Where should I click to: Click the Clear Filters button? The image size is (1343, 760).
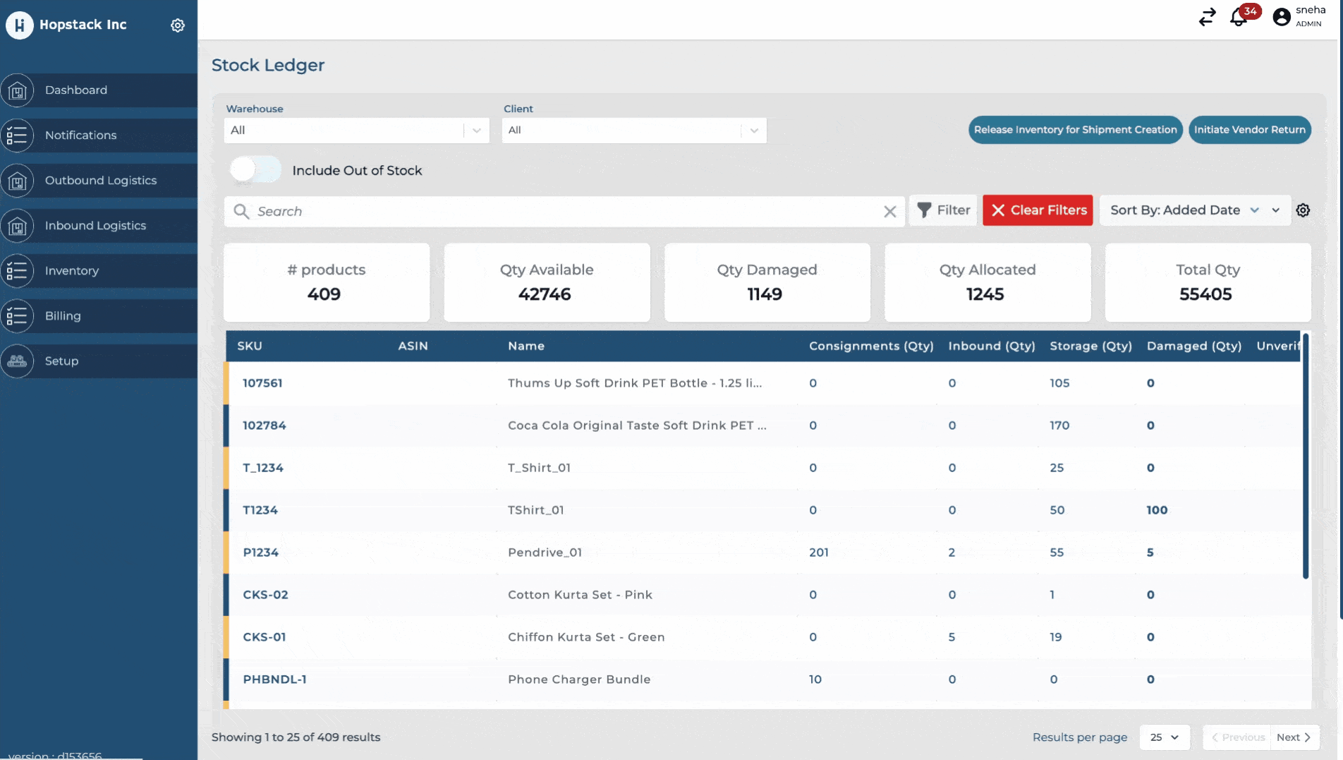[1038, 210]
